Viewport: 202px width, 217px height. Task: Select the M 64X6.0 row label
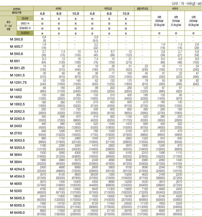(x=17, y=213)
